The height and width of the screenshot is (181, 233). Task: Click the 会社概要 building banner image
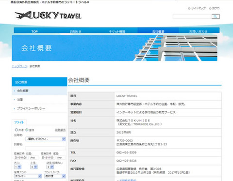[x=115, y=48]
